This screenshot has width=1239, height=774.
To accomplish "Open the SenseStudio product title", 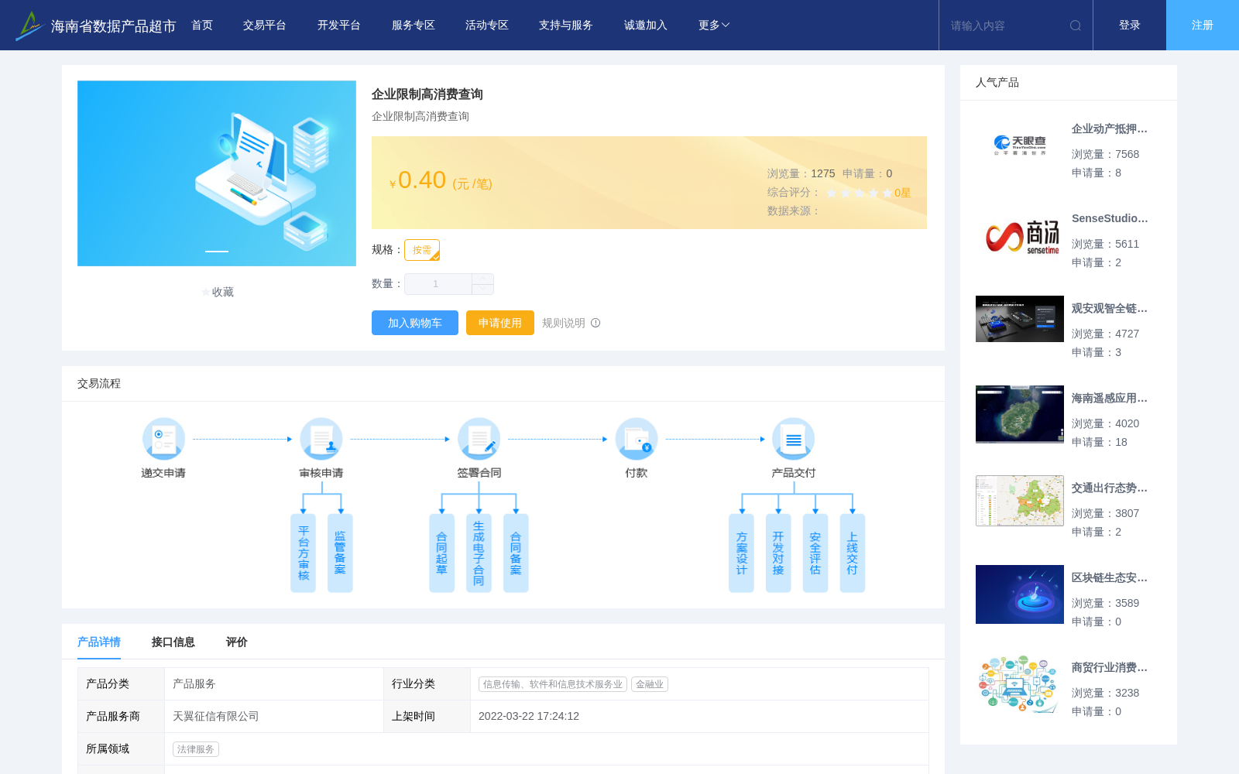I will 1110,219.
